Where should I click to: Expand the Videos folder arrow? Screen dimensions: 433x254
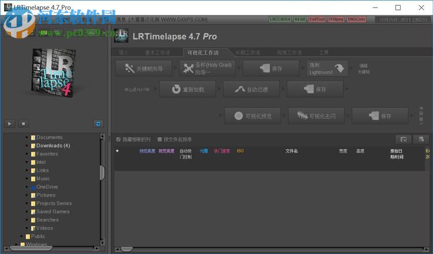(x=27, y=228)
